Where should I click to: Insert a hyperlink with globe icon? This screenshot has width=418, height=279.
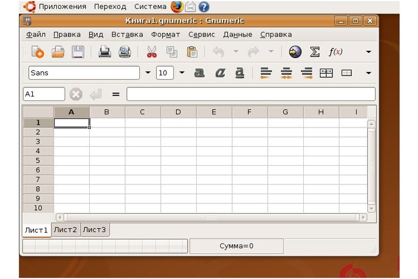click(295, 52)
